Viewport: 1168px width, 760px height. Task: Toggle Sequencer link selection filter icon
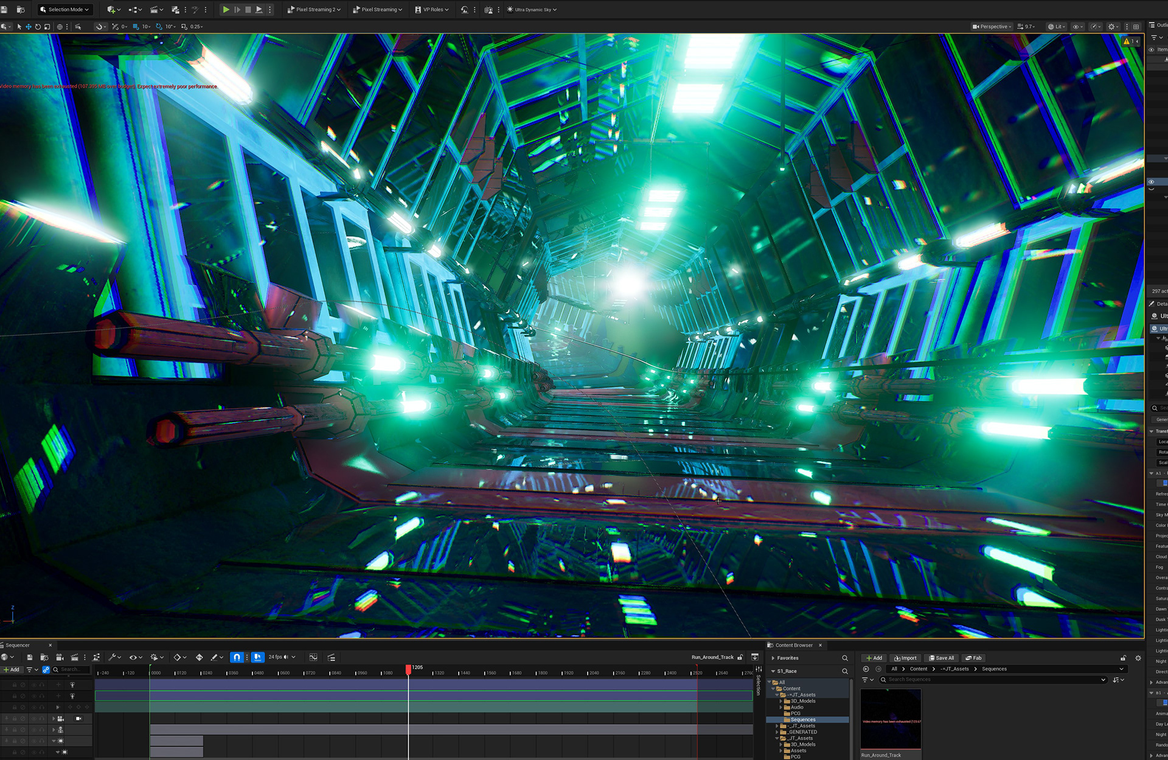[x=46, y=669]
